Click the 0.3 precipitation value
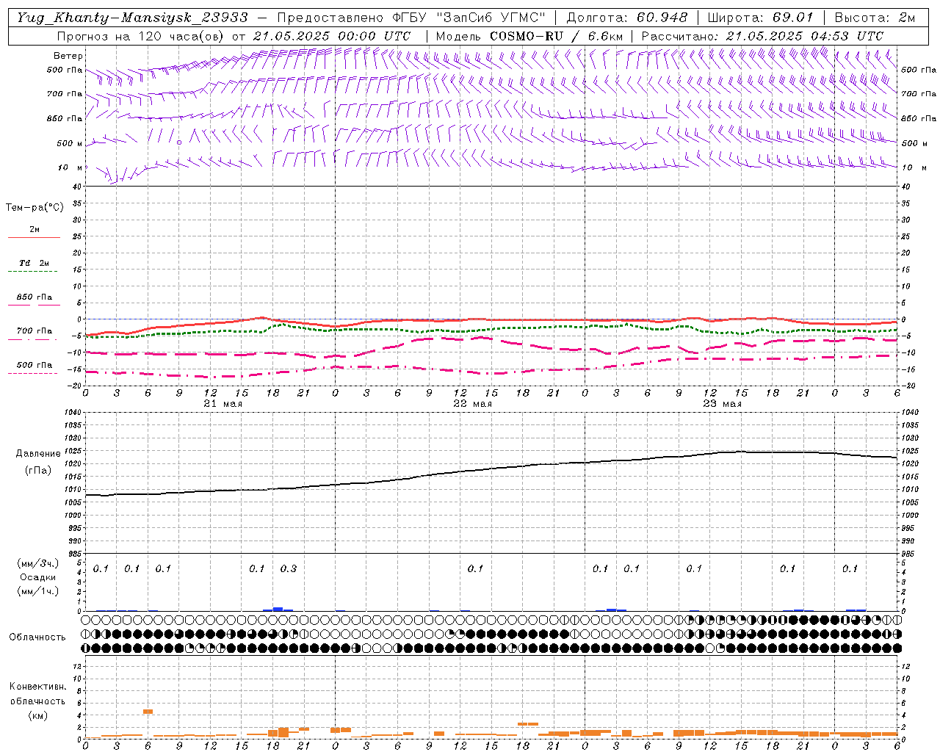This screenshot has height=752, width=940. tap(289, 569)
